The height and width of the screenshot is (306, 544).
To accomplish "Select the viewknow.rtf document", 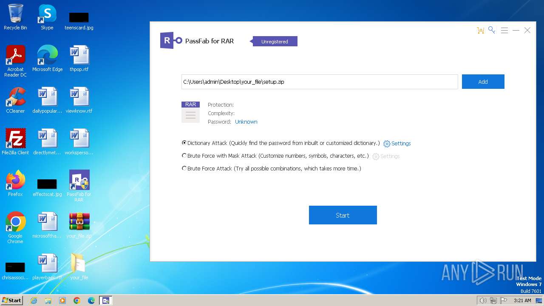I will [x=79, y=100].
